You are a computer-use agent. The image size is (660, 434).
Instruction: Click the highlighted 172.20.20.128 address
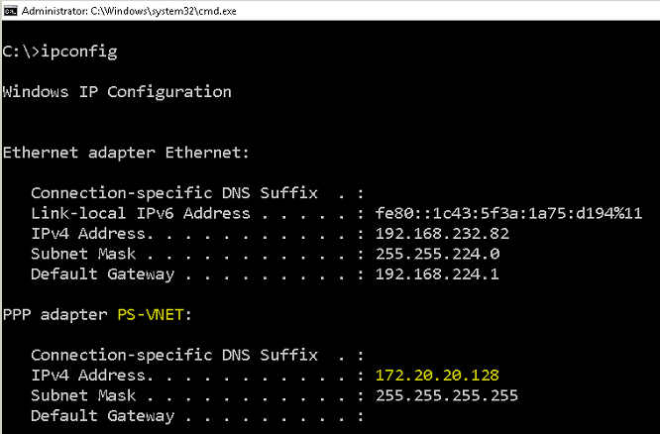437,376
